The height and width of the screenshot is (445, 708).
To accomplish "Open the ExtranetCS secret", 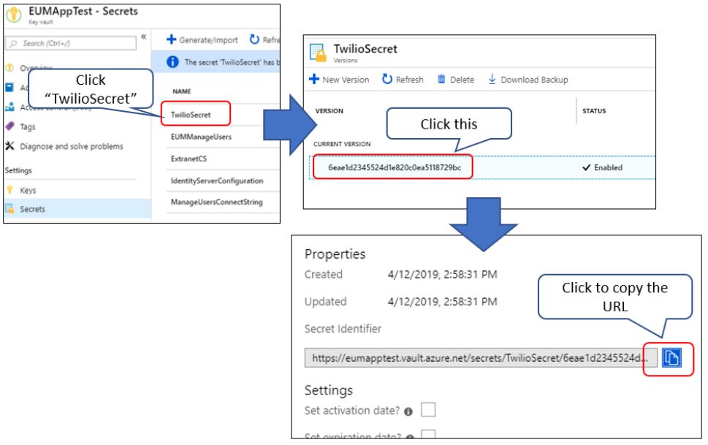I will coord(189,159).
